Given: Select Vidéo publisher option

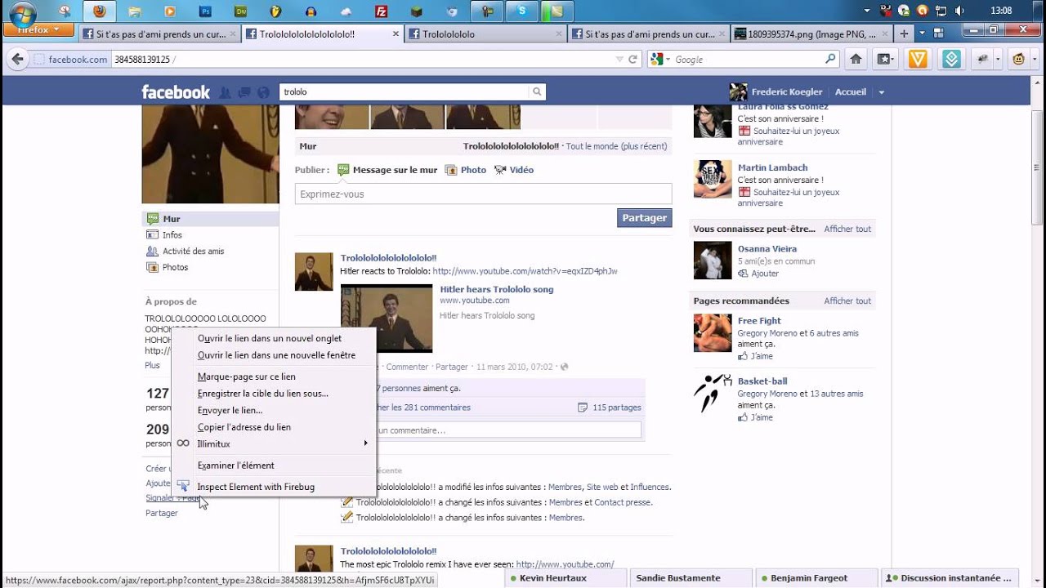Looking at the screenshot, I should point(513,170).
